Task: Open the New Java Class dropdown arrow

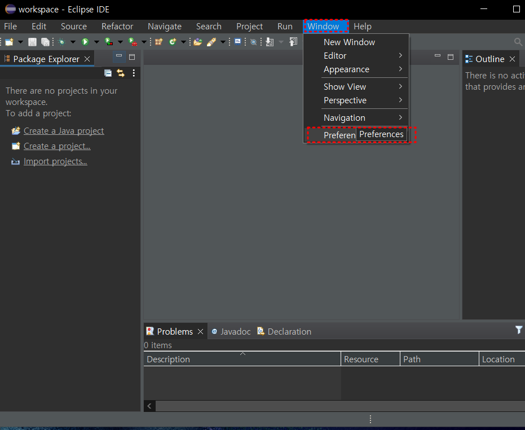Action: (x=183, y=42)
